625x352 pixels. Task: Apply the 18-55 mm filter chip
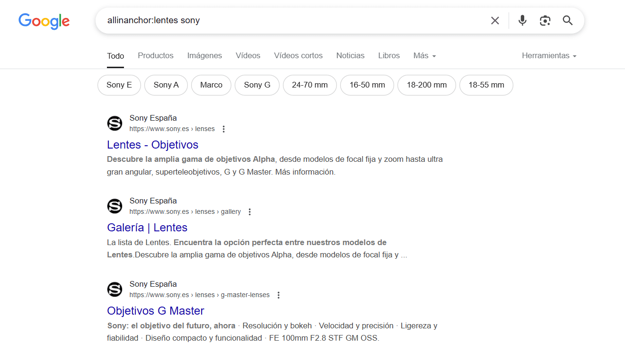[486, 85]
